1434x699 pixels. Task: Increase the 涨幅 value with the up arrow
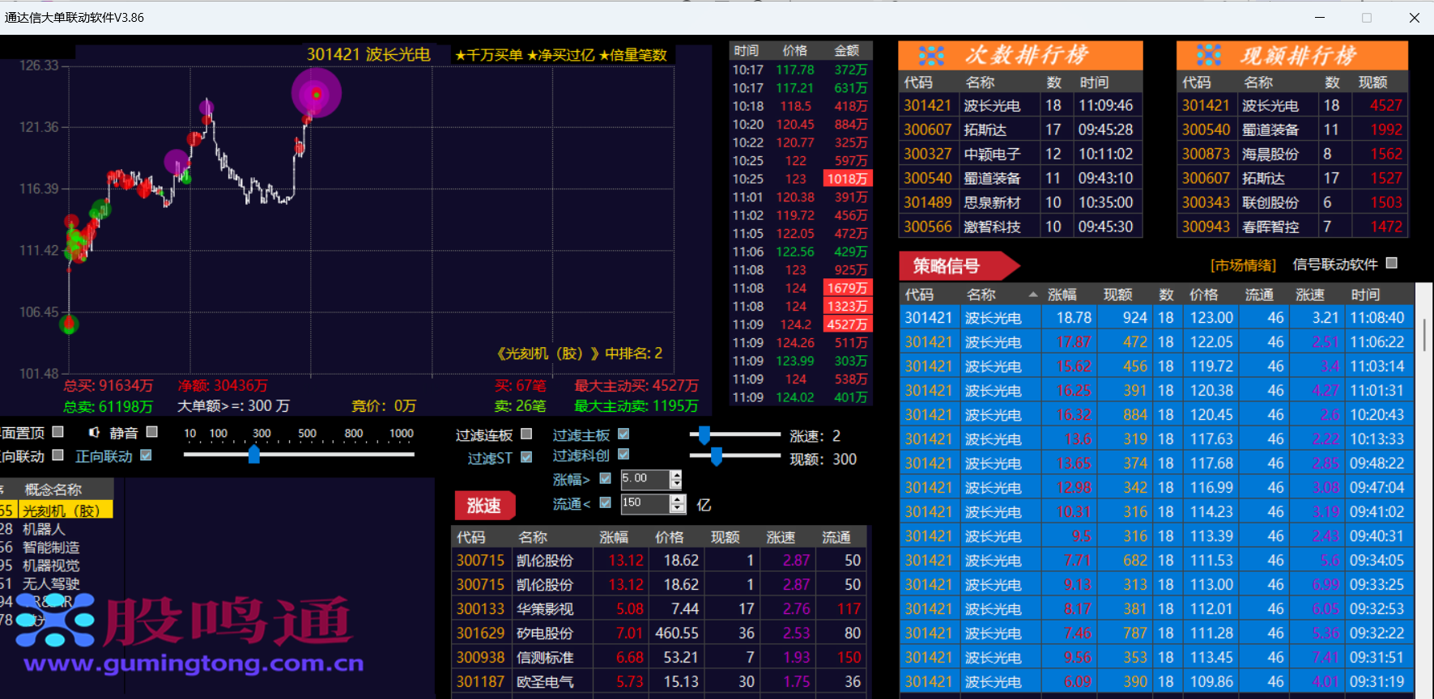(676, 475)
